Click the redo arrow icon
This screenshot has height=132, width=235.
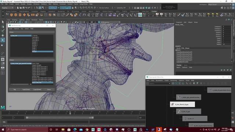coord(29,8)
